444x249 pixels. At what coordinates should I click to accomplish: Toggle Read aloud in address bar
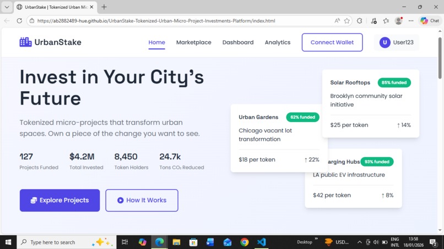[337, 21]
